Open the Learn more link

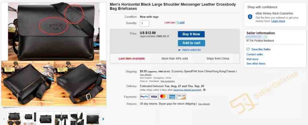click(x=278, y=21)
